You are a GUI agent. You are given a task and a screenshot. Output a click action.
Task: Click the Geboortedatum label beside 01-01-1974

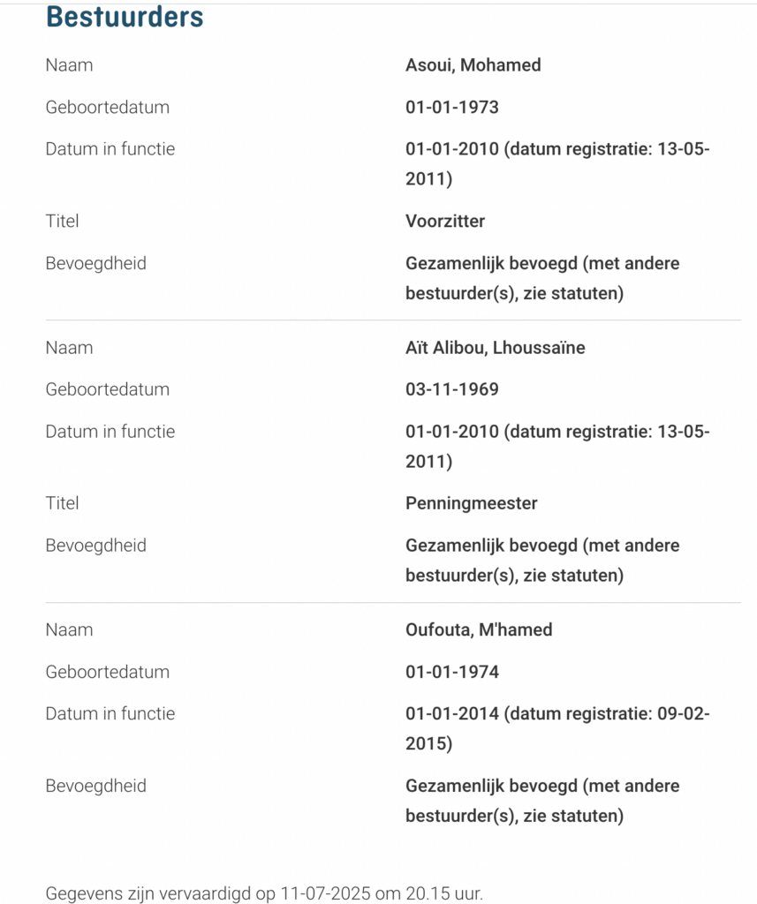(107, 672)
